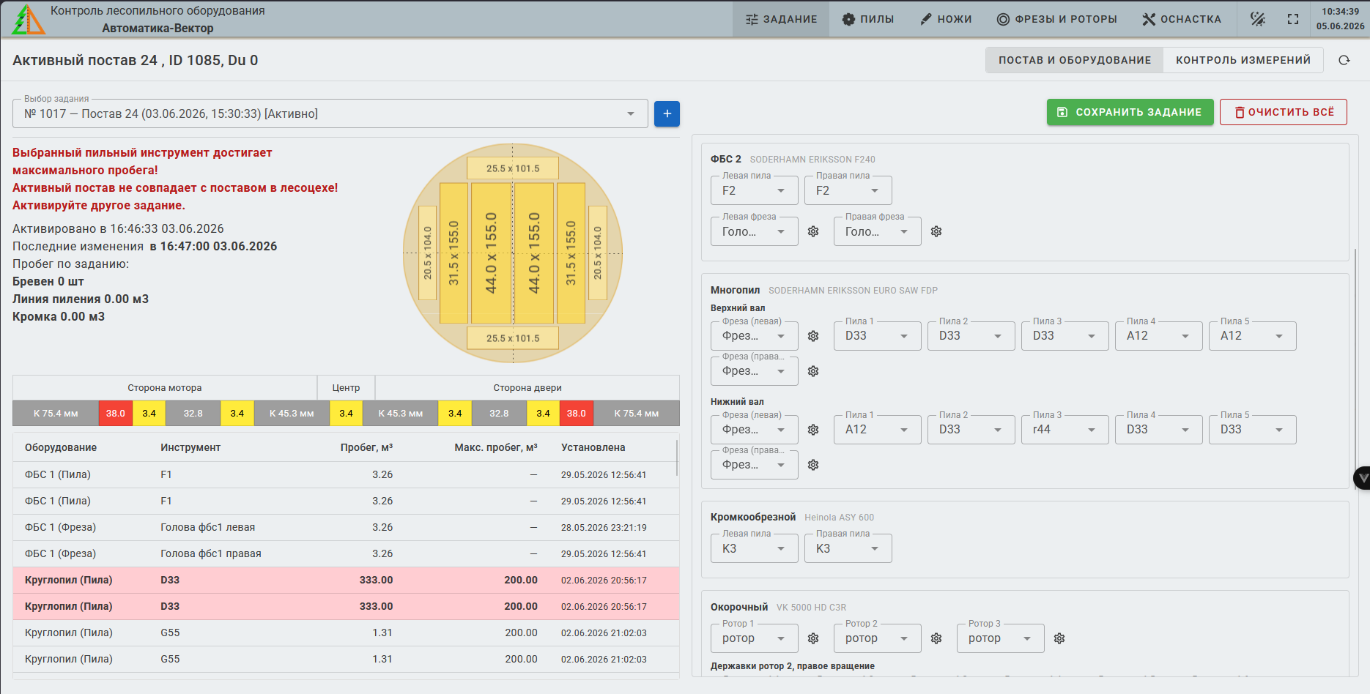
Task: Open the ЗАДАНИЕ tab
Action: 781,19
